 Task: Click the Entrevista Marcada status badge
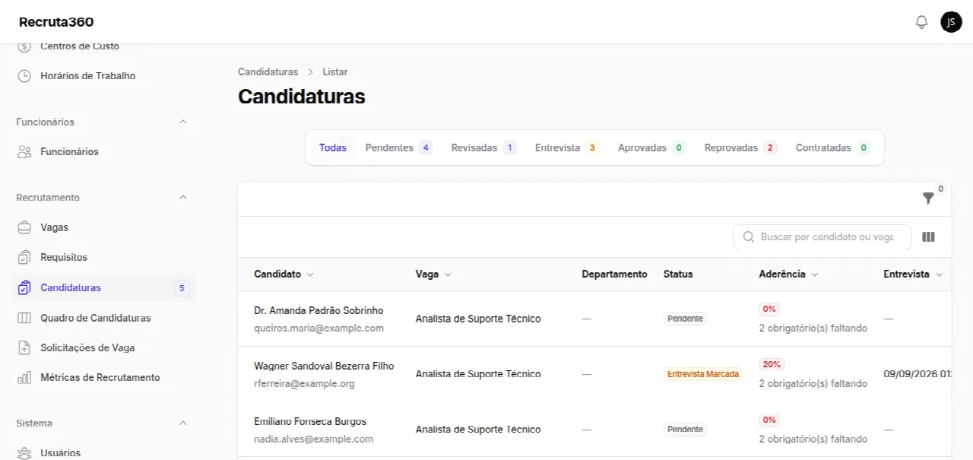click(x=702, y=374)
